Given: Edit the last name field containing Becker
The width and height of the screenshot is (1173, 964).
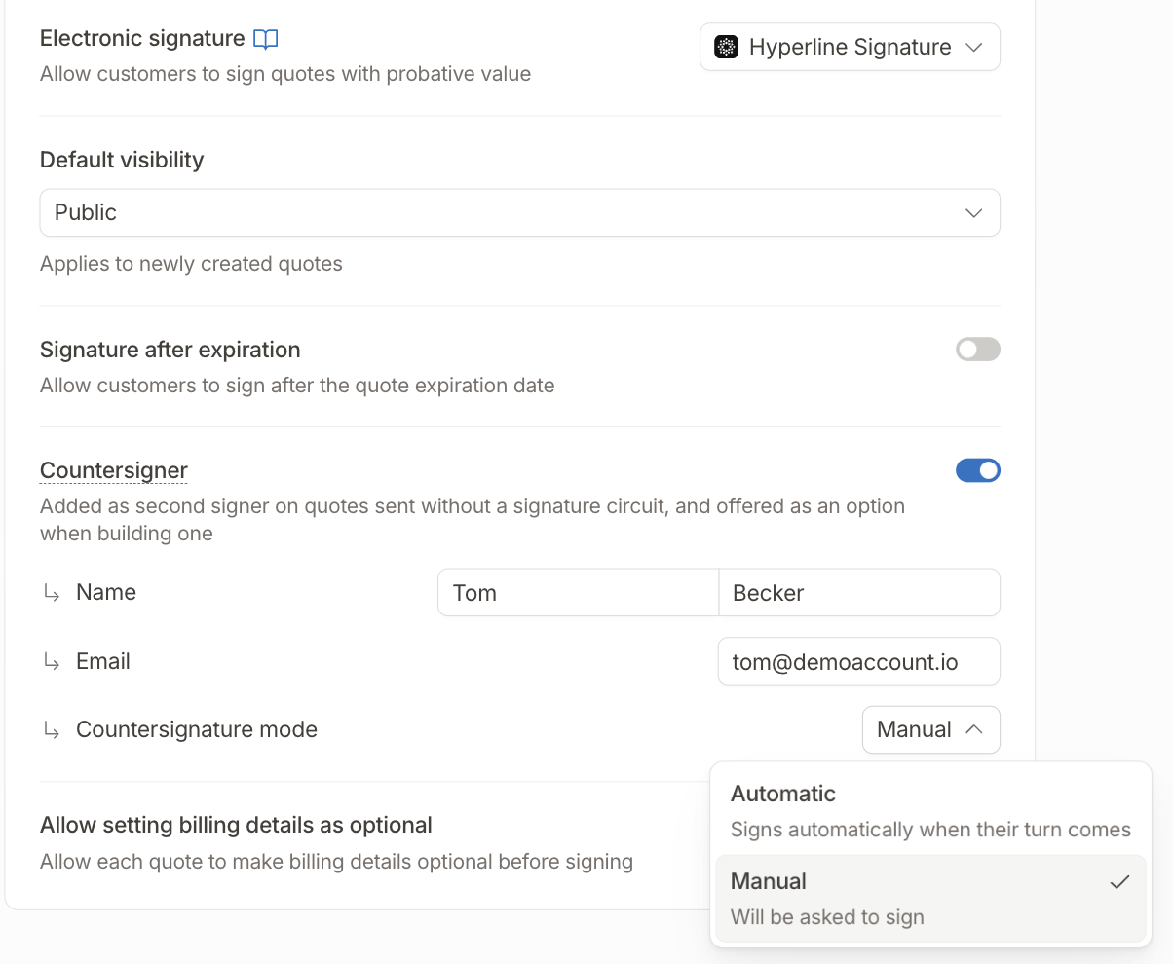Looking at the screenshot, I should click(859, 592).
